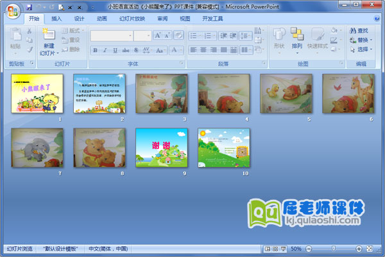
Task: Click Zoom Out minus button
Action: click(309, 249)
